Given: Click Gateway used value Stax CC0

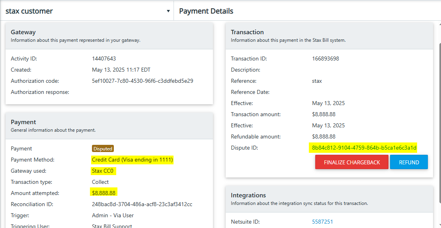Looking at the screenshot, I should coord(103,171).
